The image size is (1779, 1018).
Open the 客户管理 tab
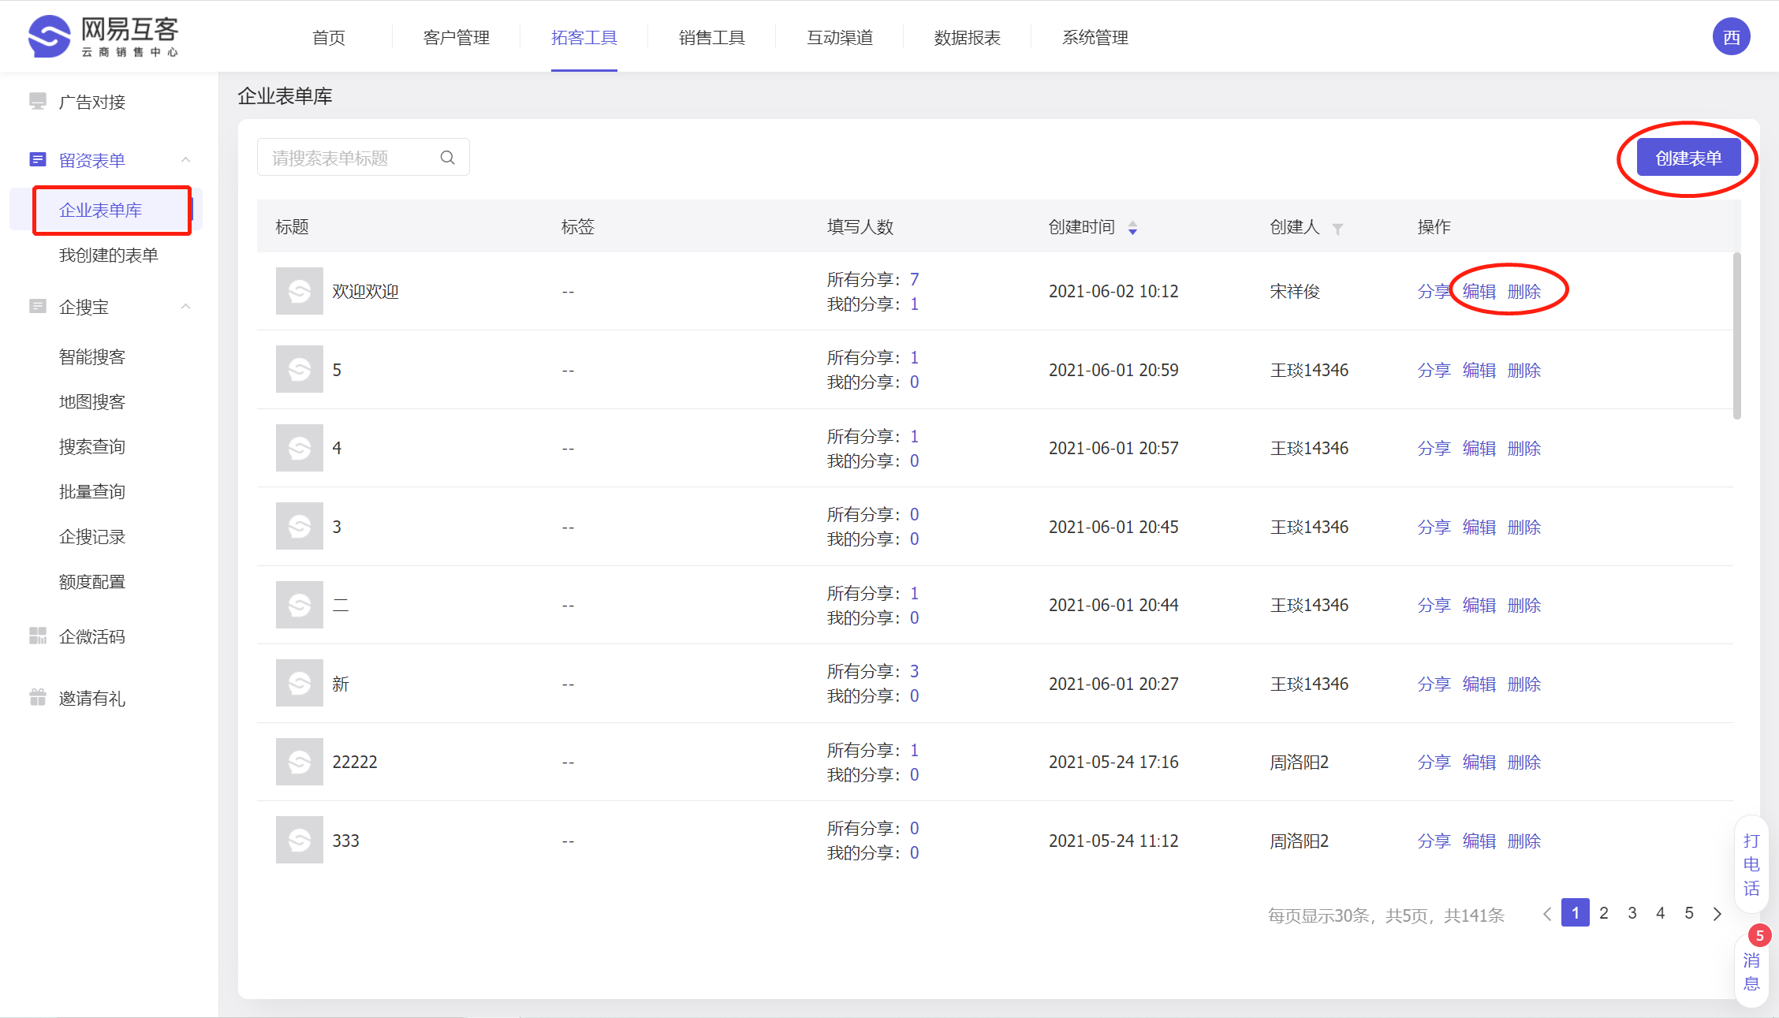[x=457, y=37]
